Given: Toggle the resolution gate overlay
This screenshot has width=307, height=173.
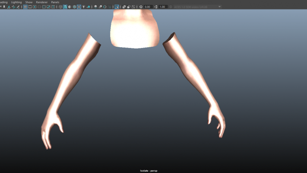Looking at the screenshot, I should tap(35, 7).
